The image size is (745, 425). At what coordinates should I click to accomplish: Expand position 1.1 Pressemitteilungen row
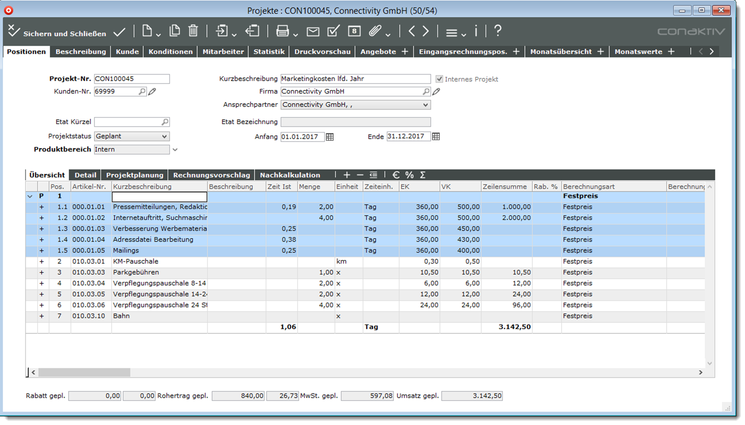[x=41, y=207]
